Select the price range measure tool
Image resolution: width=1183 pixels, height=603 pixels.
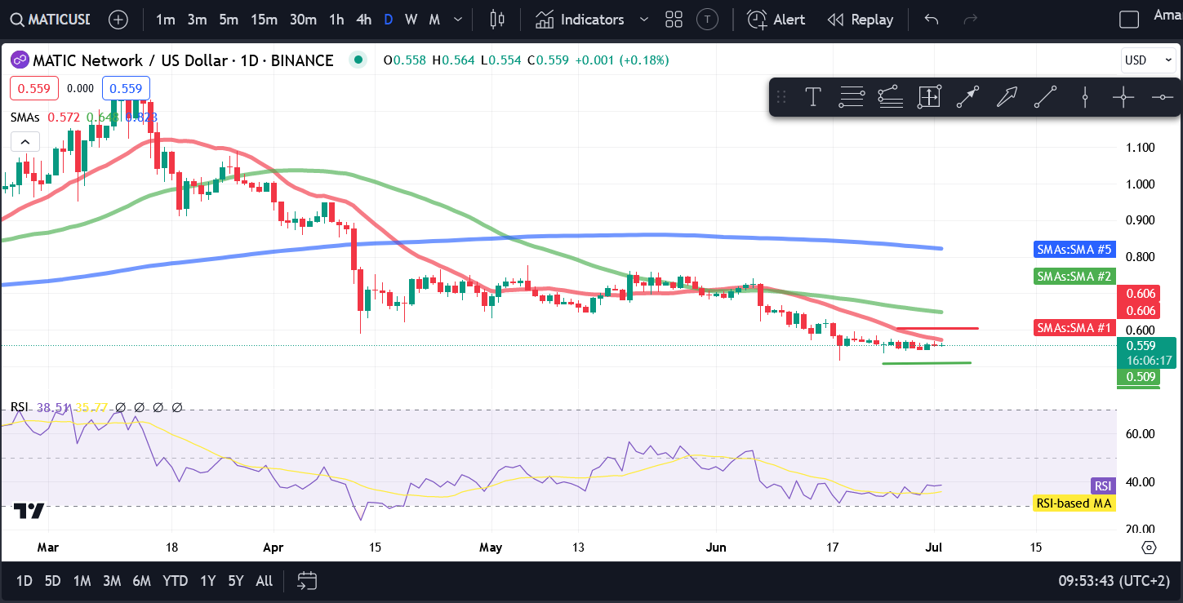[x=929, y=98]
